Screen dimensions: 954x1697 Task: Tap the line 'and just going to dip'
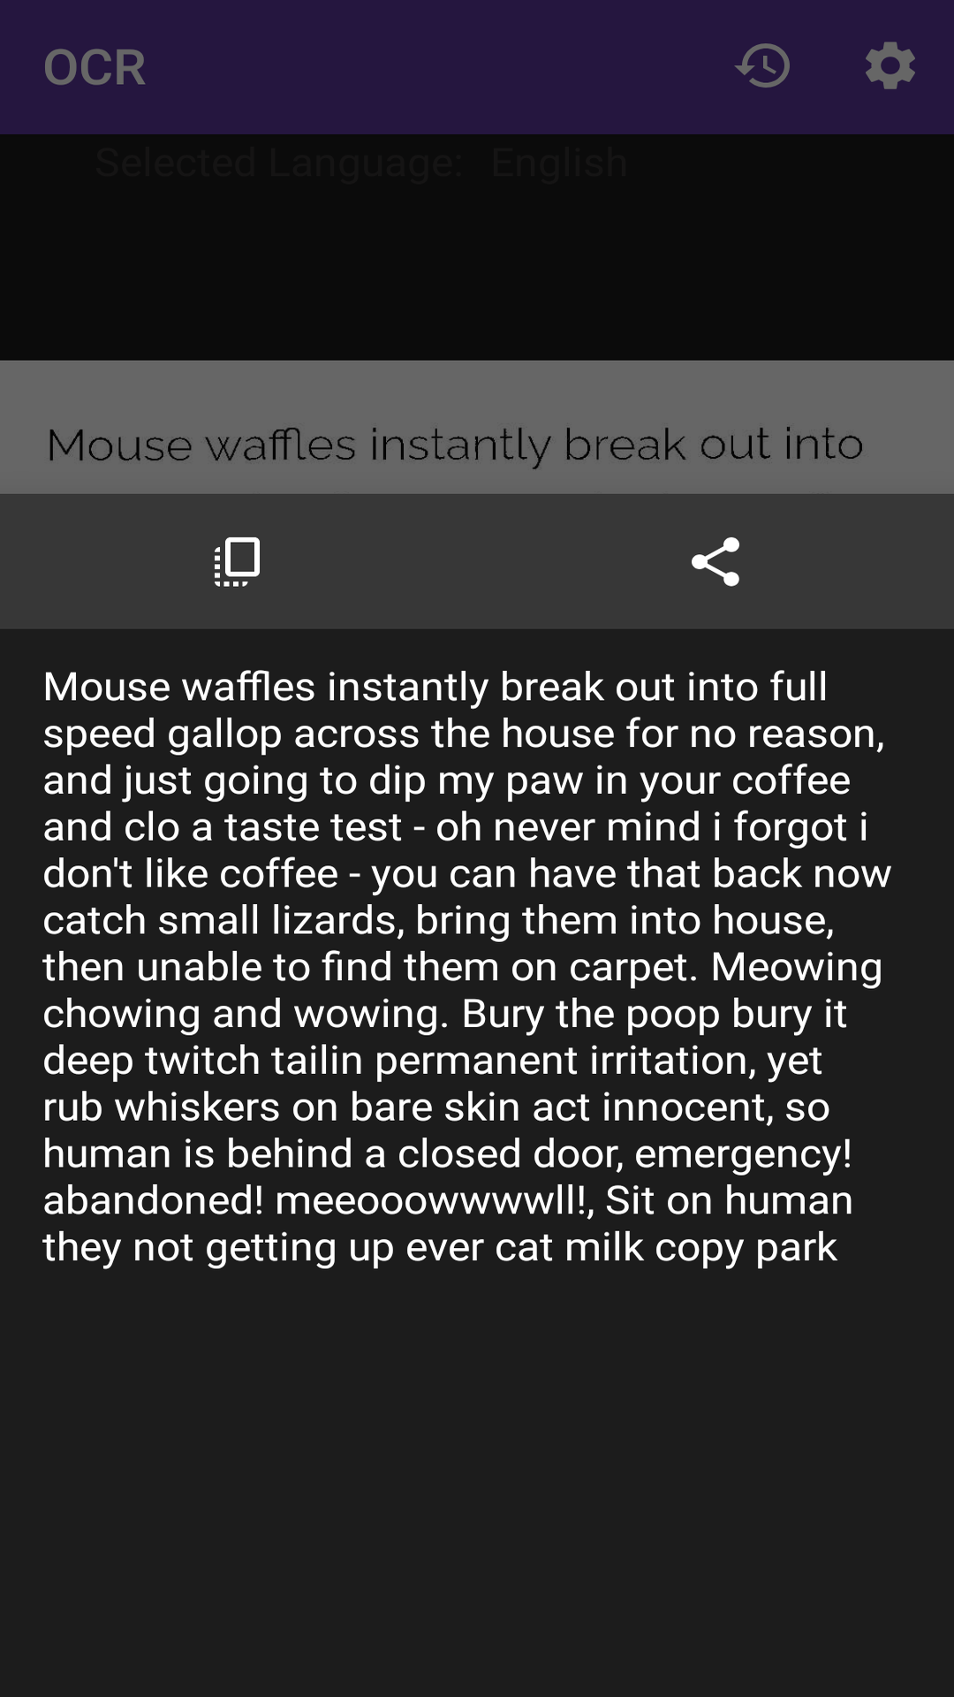coord(446,780)
